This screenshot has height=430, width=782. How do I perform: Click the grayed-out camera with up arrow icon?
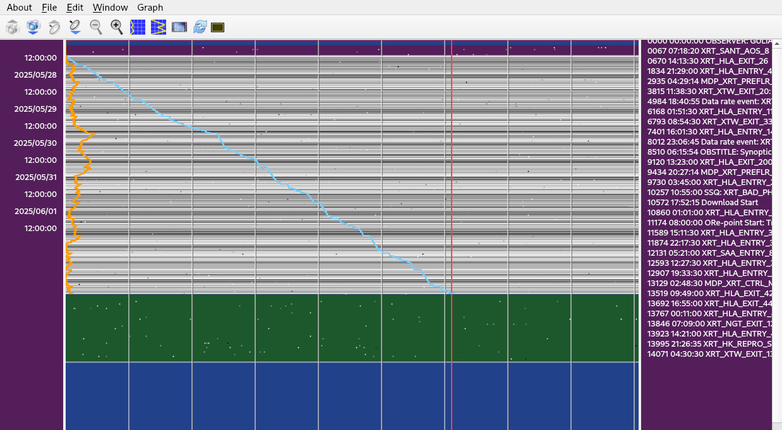click(x=13, y=27)
